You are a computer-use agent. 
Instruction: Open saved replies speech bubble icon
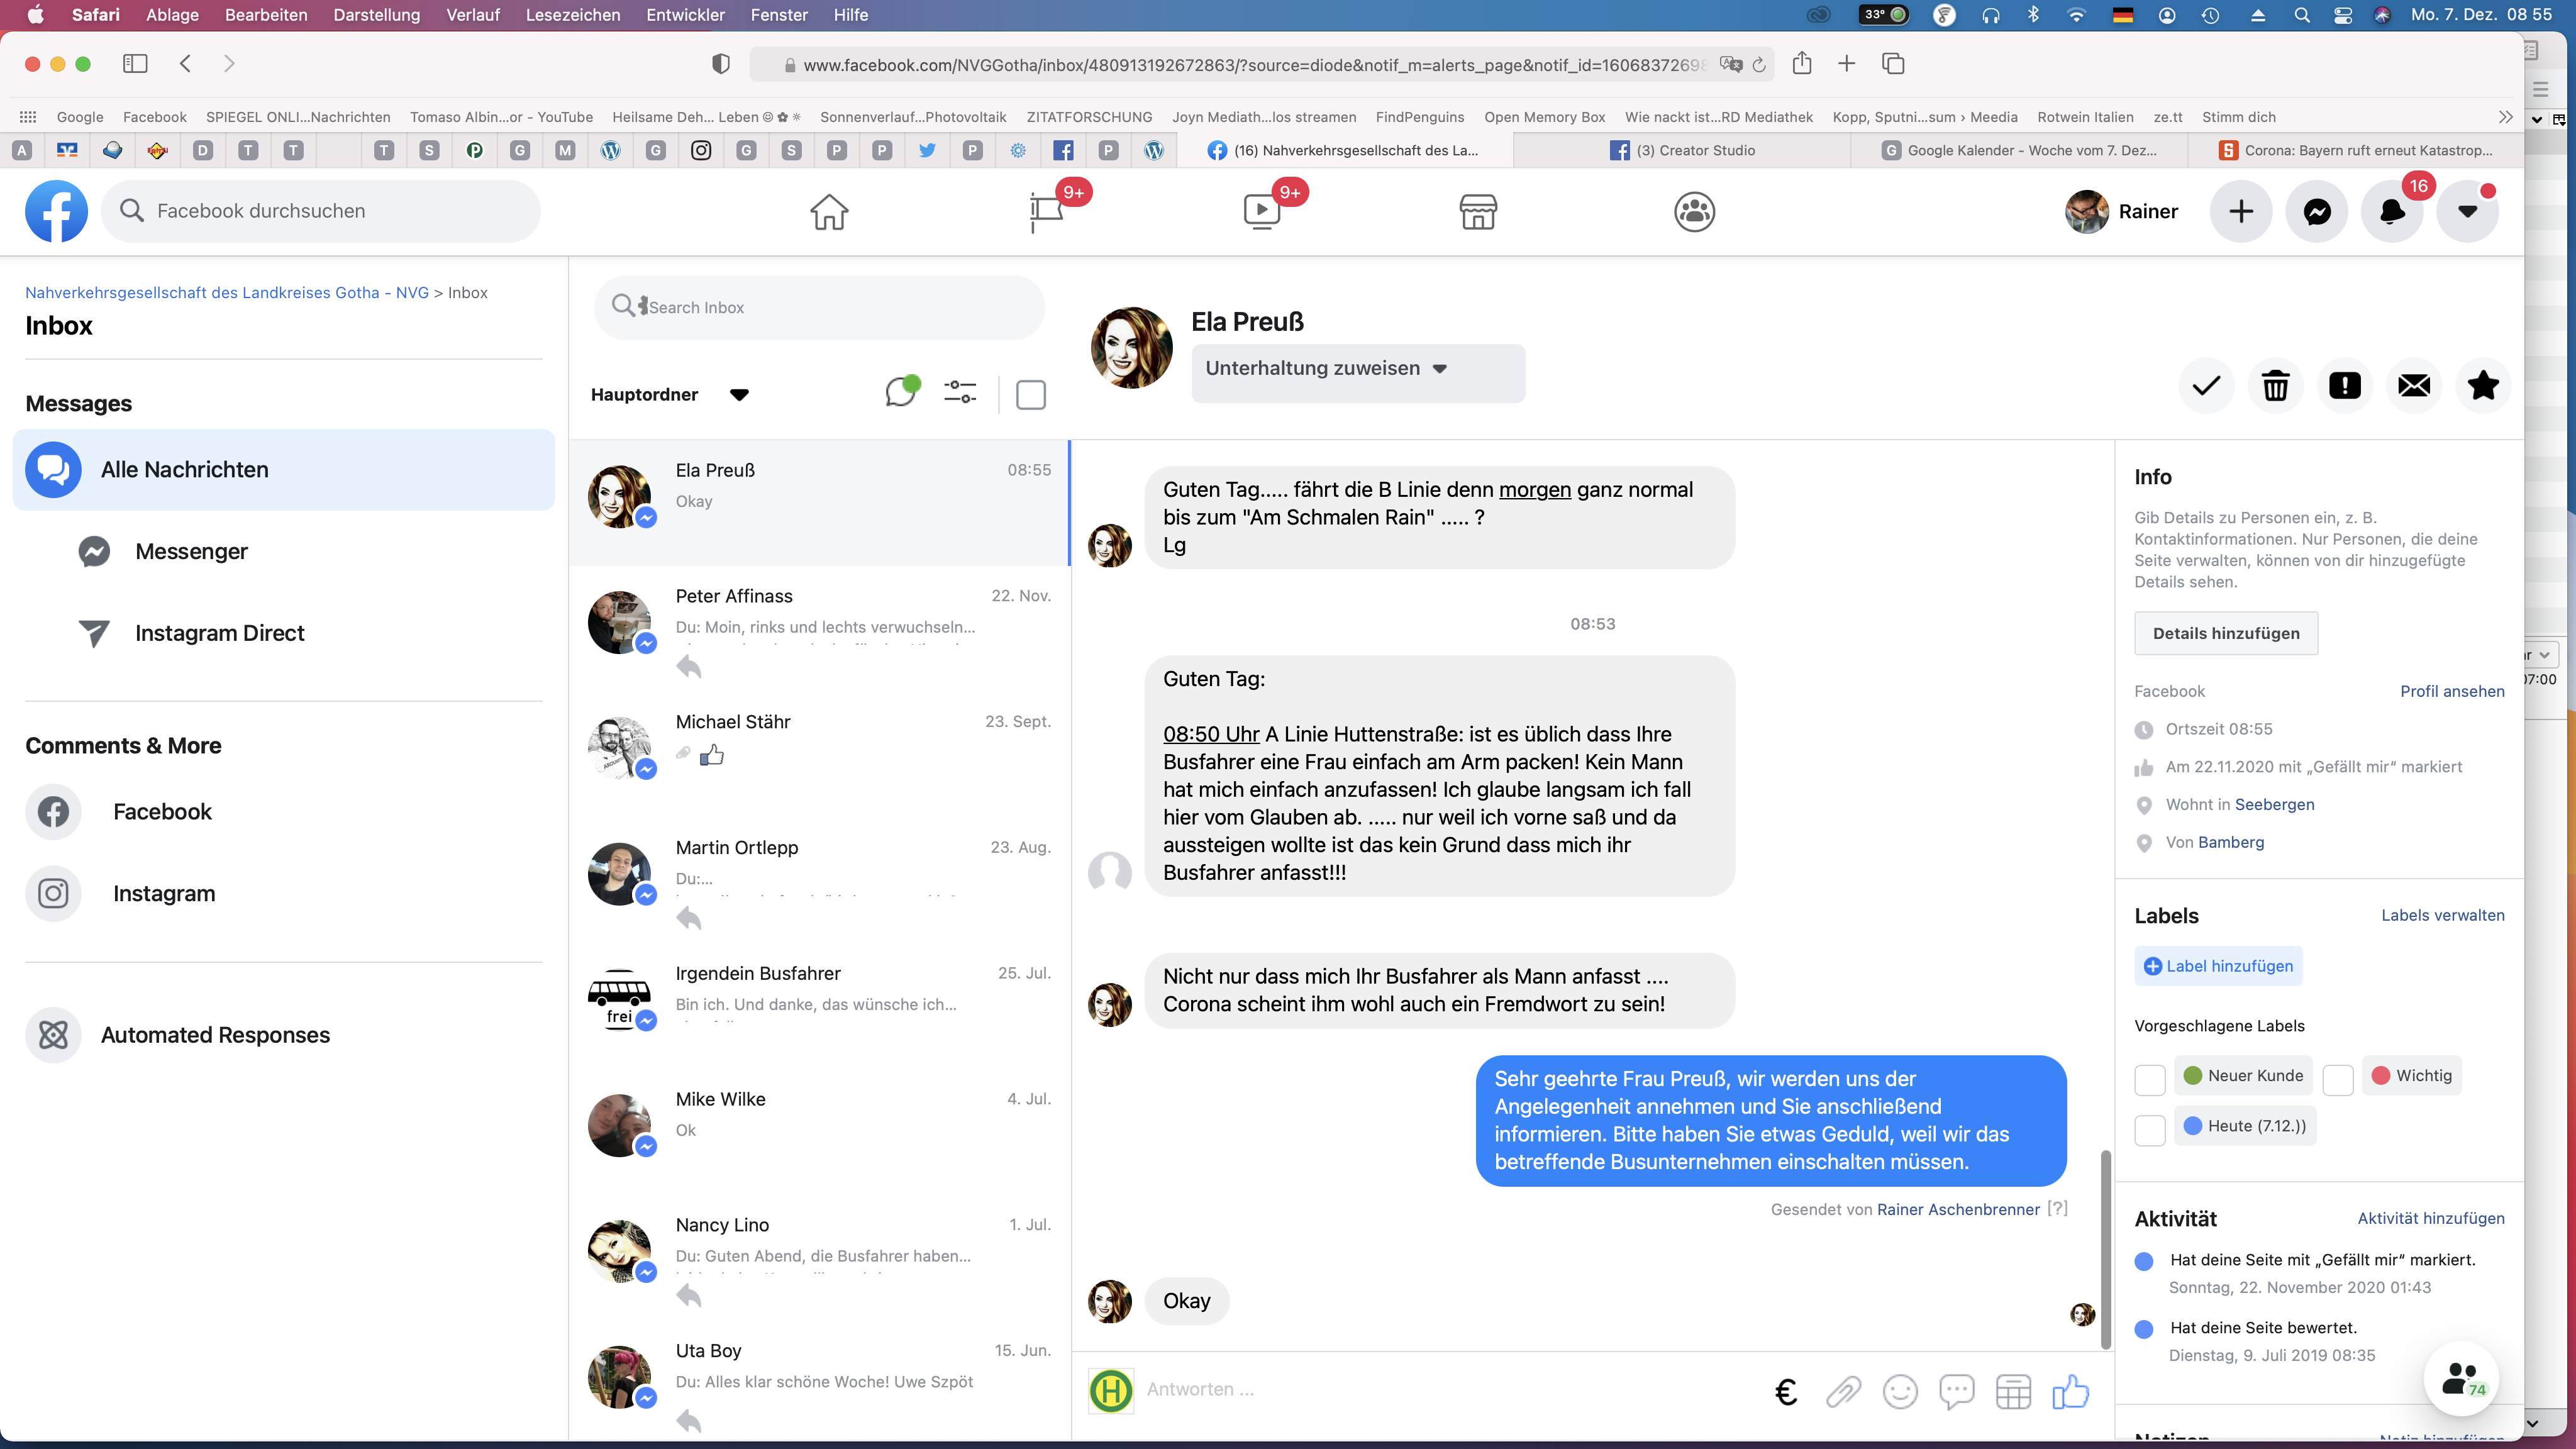(x=1957, y=1391)
